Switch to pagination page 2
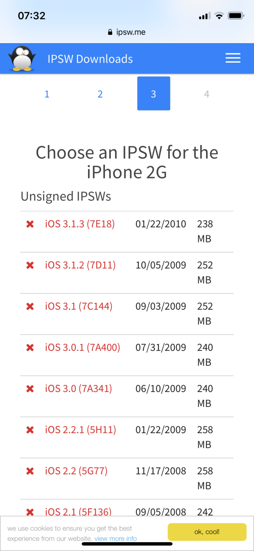This screenshot has height=551, width=254. tap(100, 94)
